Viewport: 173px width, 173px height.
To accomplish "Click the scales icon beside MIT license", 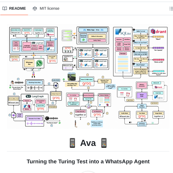I will [35, 9].
